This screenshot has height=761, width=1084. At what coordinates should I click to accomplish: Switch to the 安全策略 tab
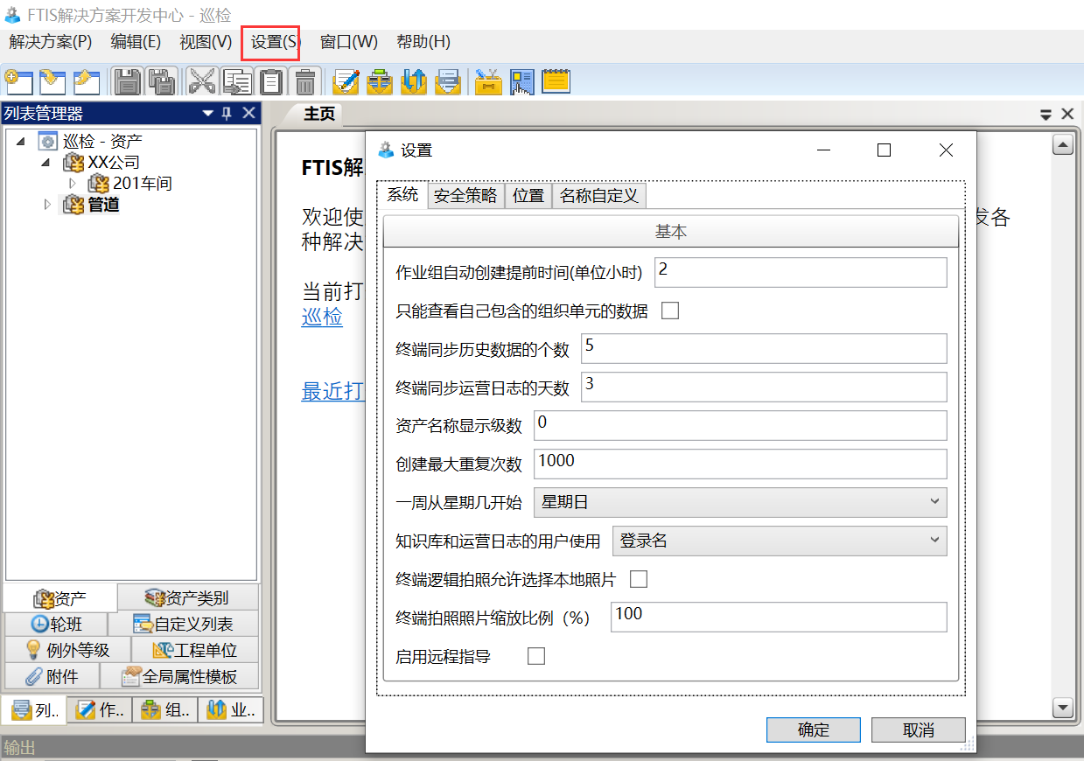(465, 196)
